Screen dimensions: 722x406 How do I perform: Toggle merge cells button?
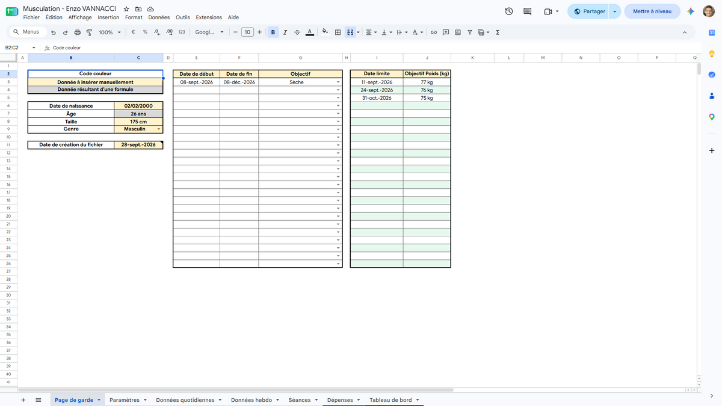(x=350, y=32)
